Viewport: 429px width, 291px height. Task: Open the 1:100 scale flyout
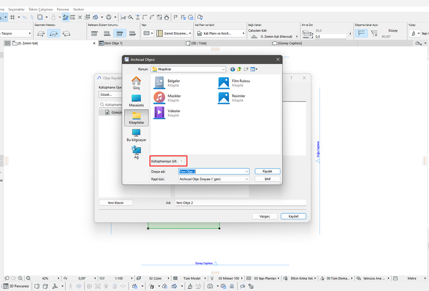click(x=131, y=278)
